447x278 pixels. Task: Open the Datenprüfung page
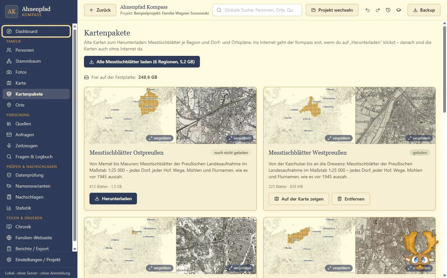tap(36, 175)
